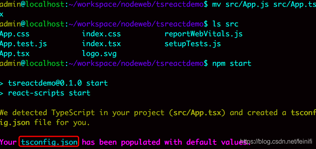
Task: Click the 'npm start' command text
Action: [x=232, y=63]
